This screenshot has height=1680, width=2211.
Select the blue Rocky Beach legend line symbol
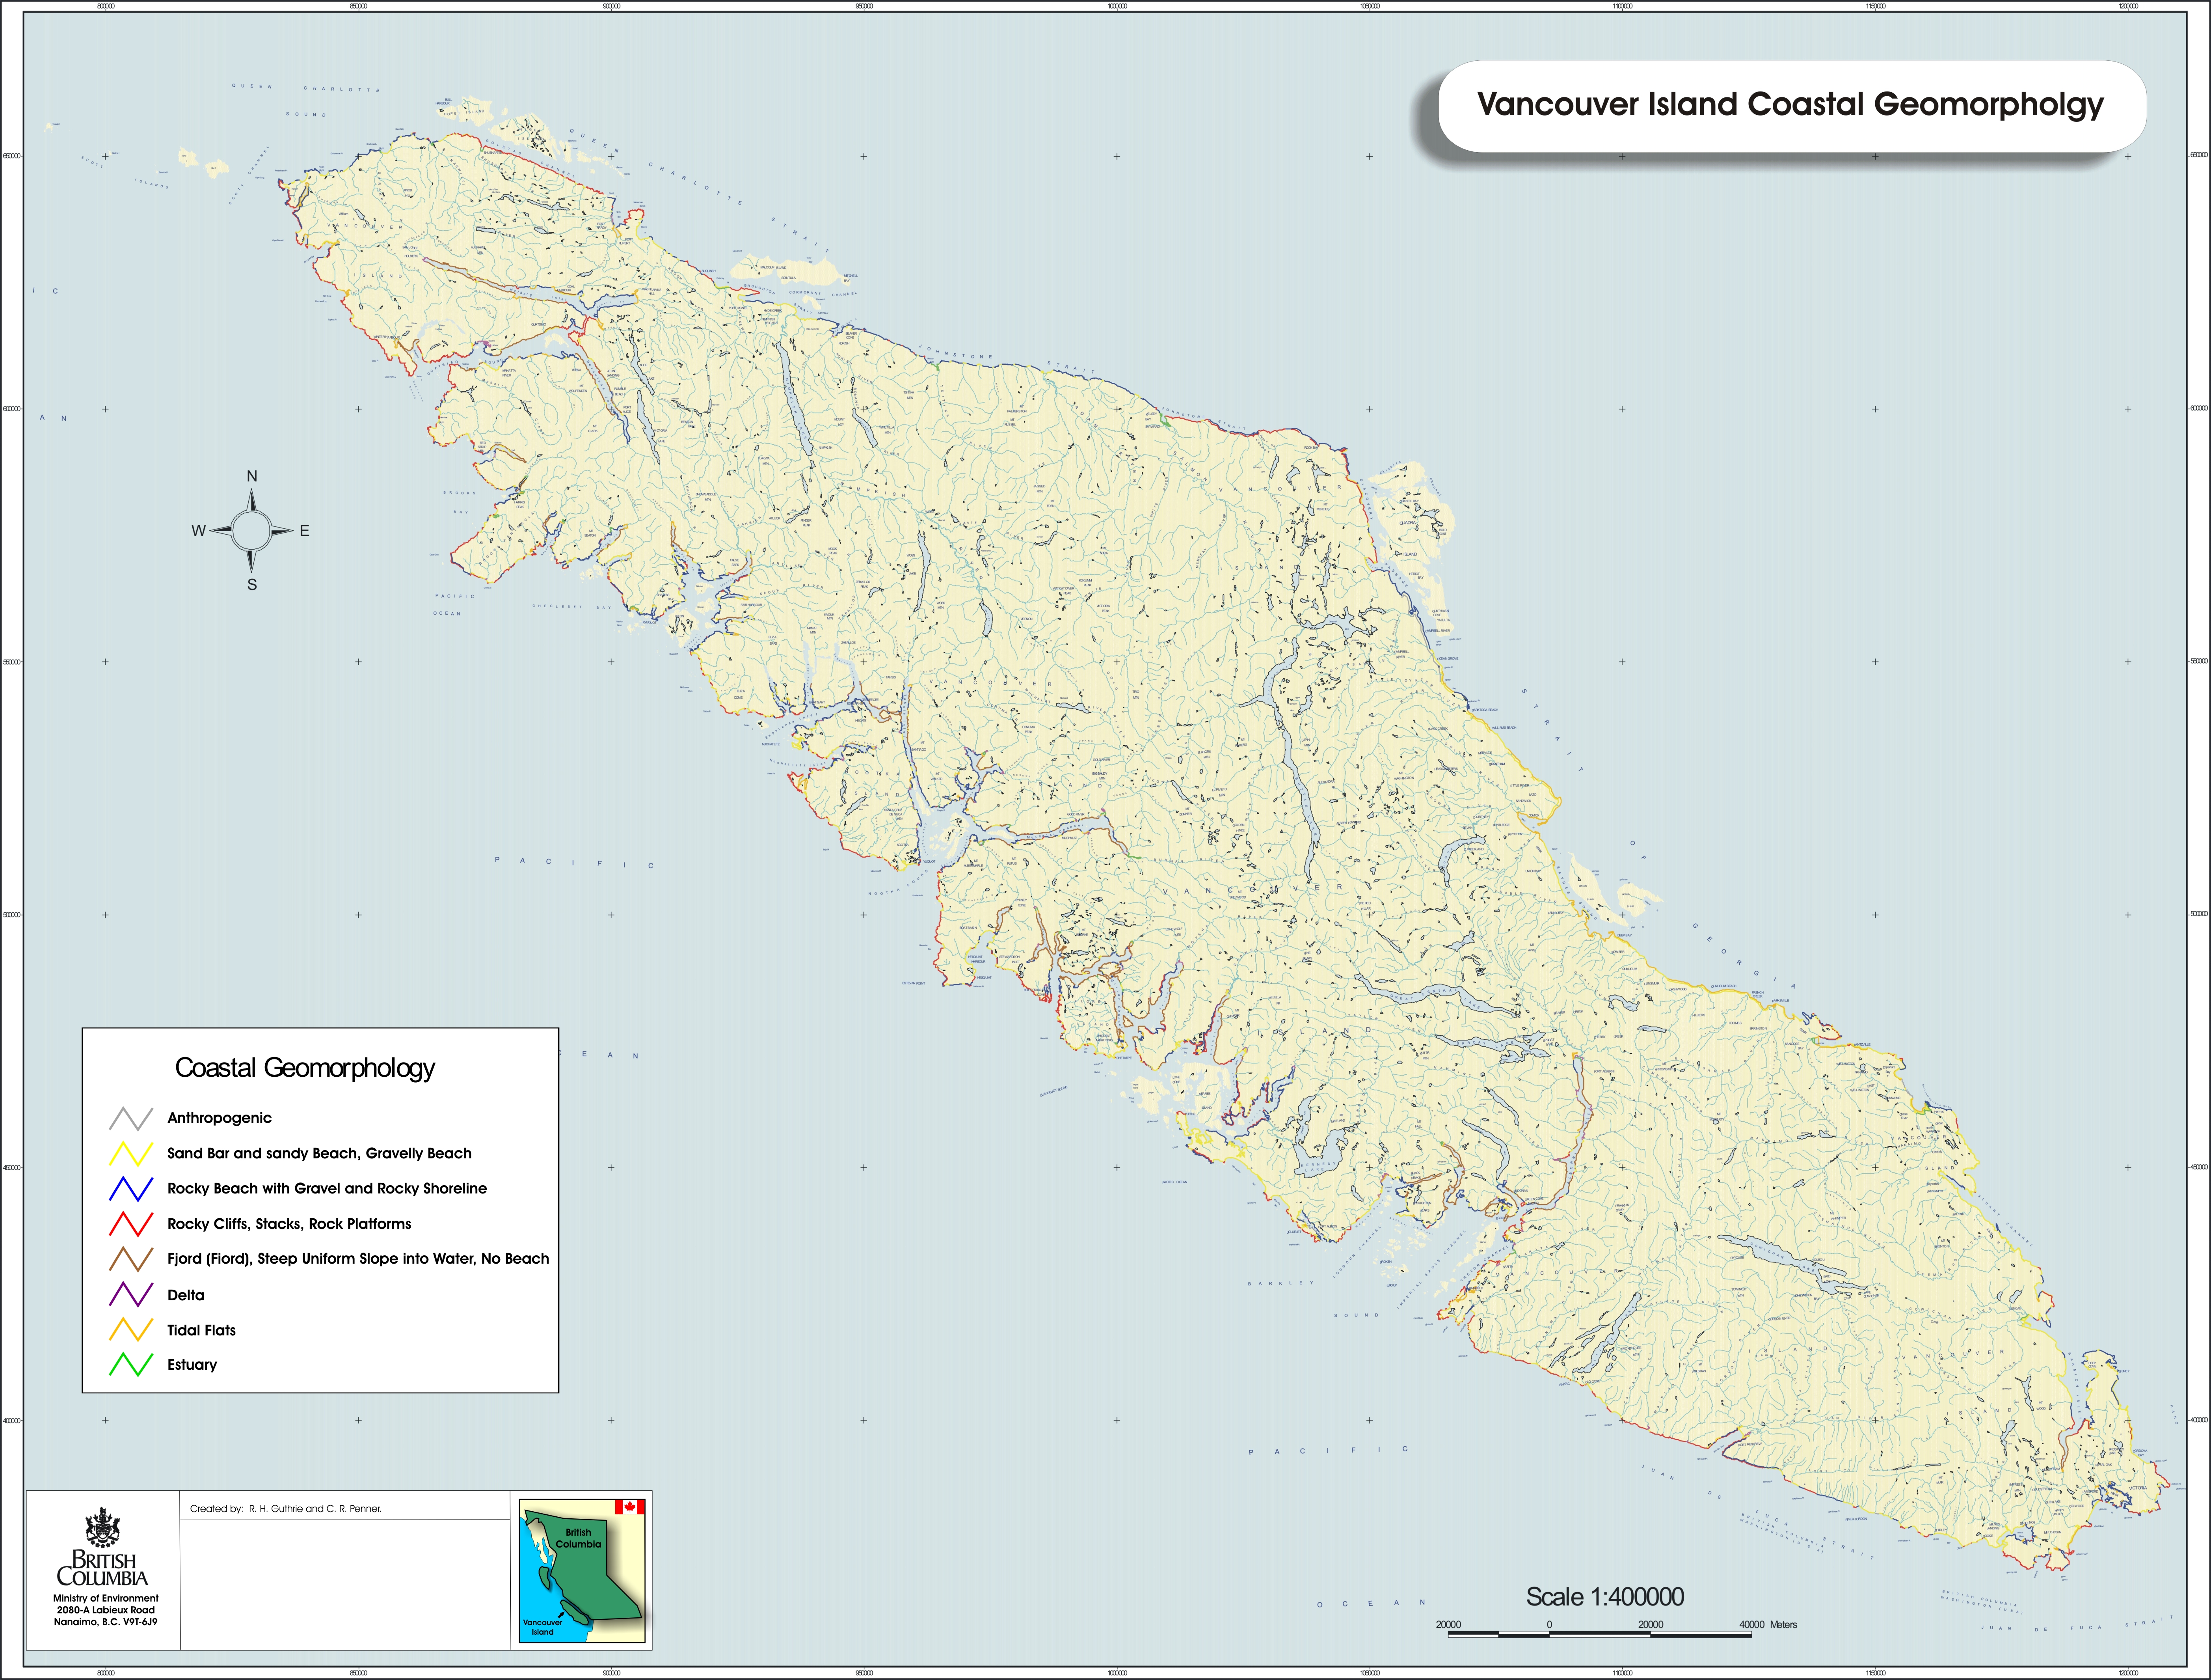[x=131, y=1189]
